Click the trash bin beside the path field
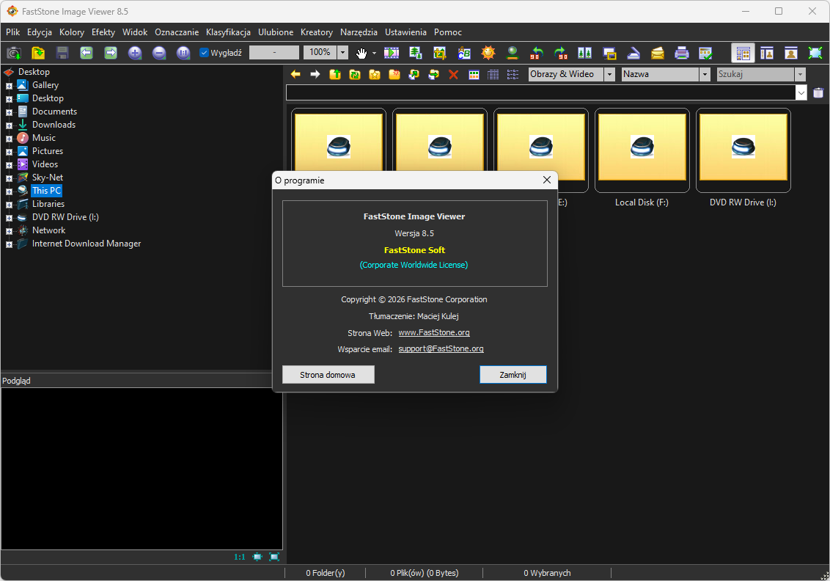Image resolution: width=830 pixels, height=581 pixels. (x=818, y=92)
